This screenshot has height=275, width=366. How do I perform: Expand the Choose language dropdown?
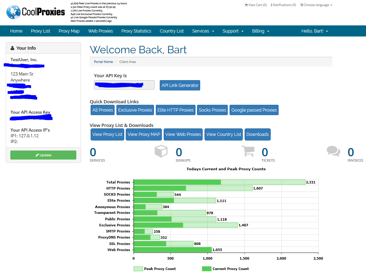tap(316, 5)
